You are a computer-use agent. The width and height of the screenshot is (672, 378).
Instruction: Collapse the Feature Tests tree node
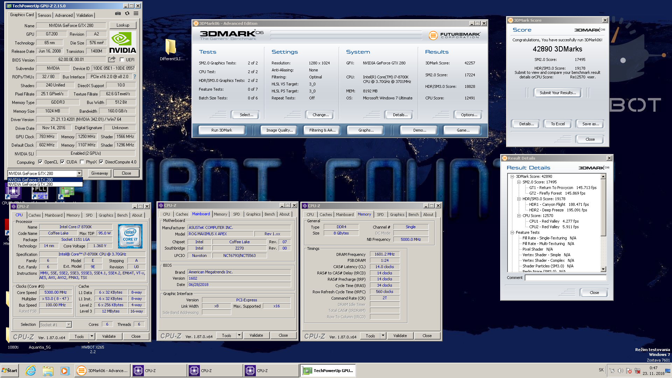512,232
